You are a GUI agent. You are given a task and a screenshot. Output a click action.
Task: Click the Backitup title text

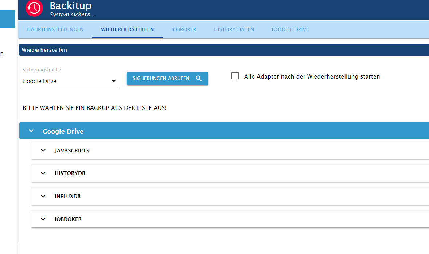[71, 5]
